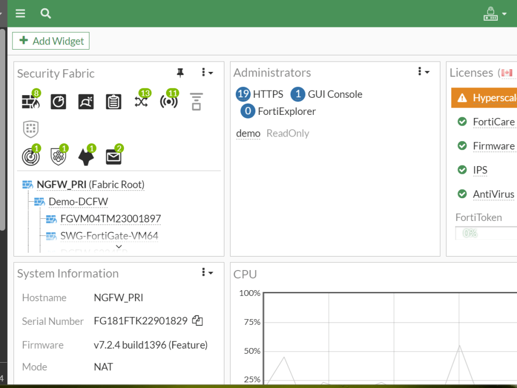Screen dimensions: 517x388
Task: Click serial number FG181FTK22901829
Action: [x=141, y=321]
